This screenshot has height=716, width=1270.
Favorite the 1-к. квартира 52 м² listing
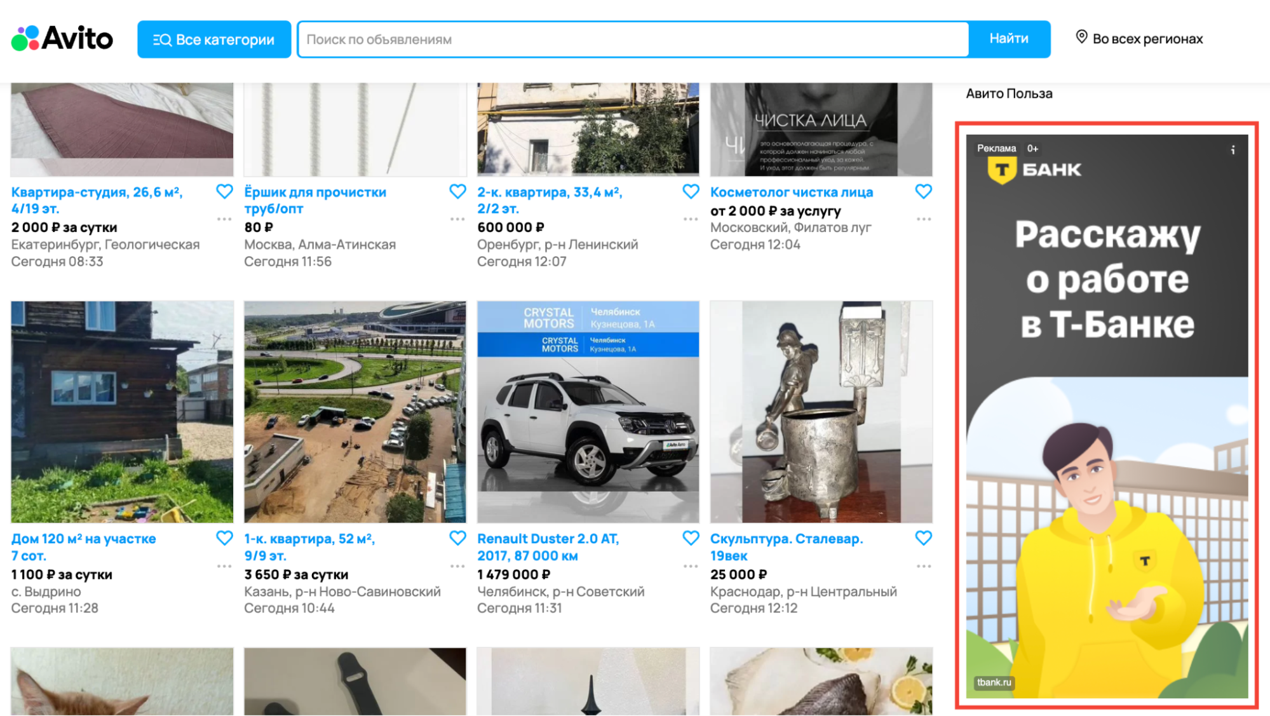click(457, 538)
